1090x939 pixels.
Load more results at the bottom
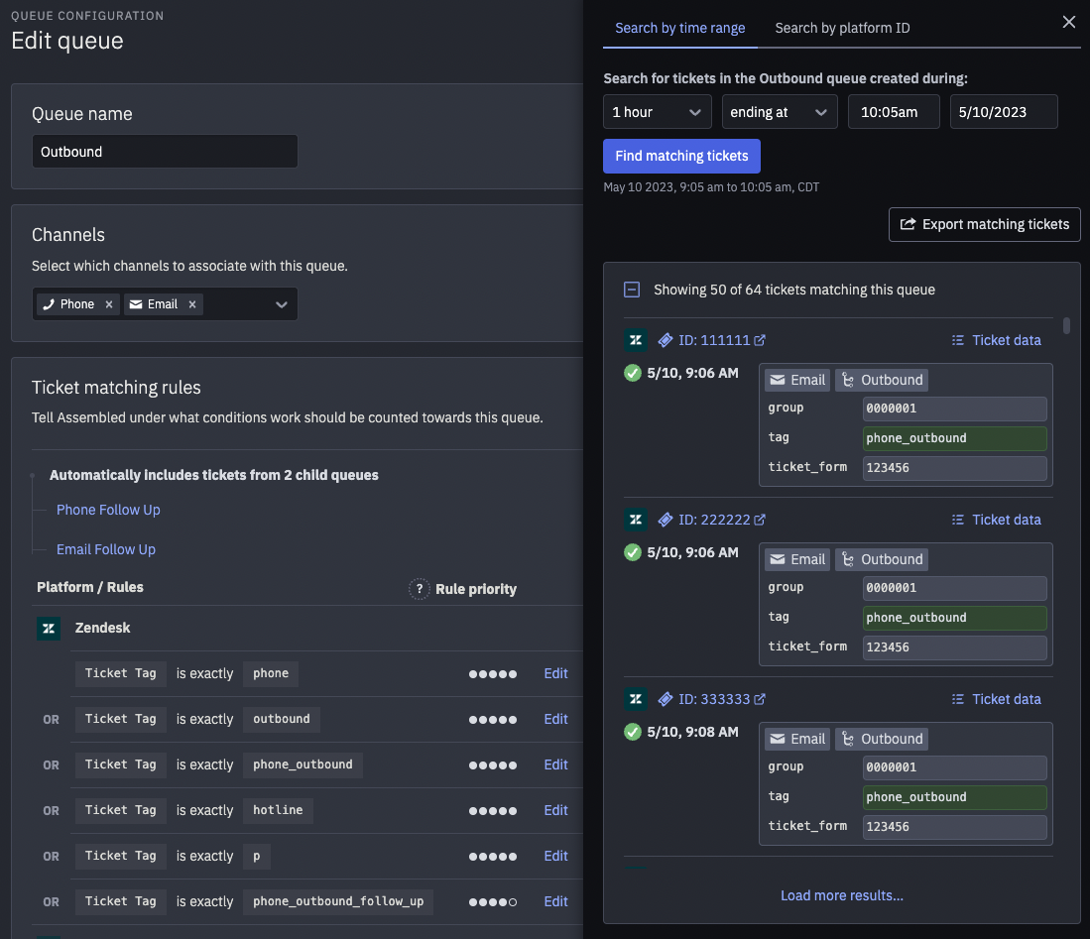click(841, 895)
